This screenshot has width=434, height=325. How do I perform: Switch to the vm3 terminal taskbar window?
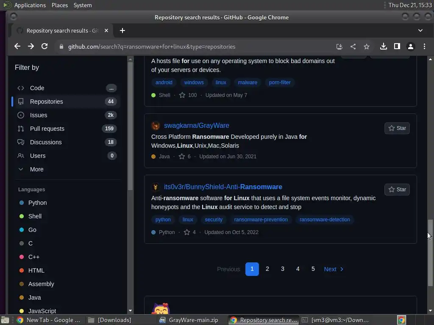(x=336, y=320)
